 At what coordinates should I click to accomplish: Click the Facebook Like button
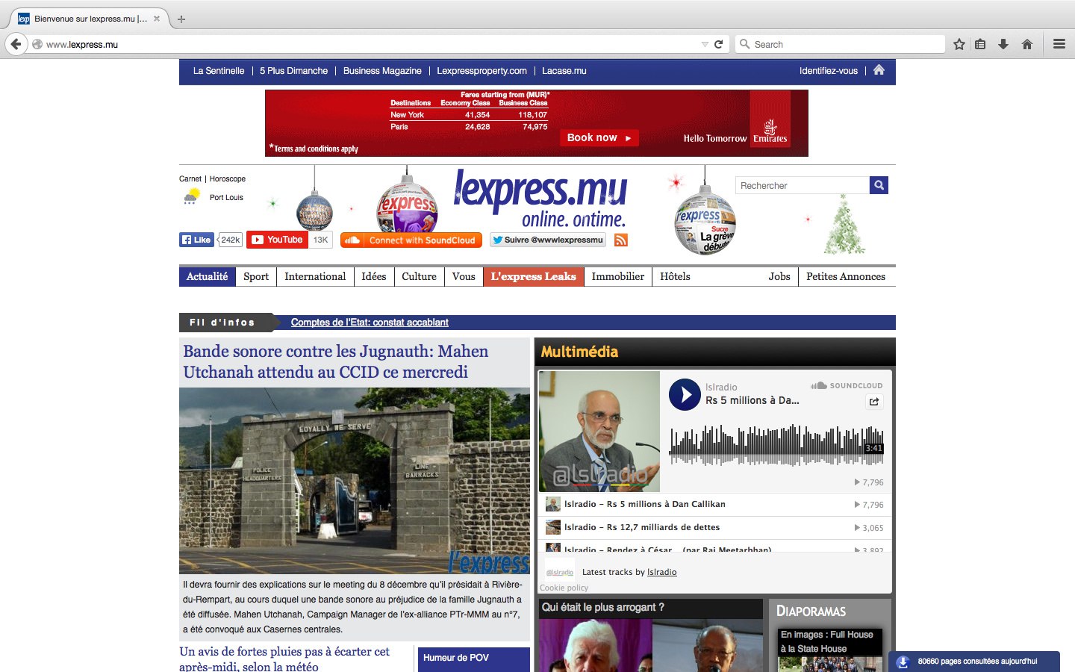tap(197, 240)
